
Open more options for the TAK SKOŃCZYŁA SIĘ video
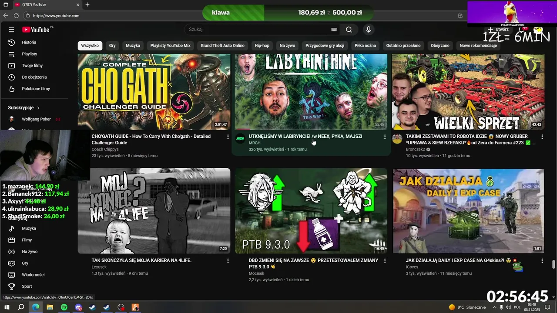(228, 261)
